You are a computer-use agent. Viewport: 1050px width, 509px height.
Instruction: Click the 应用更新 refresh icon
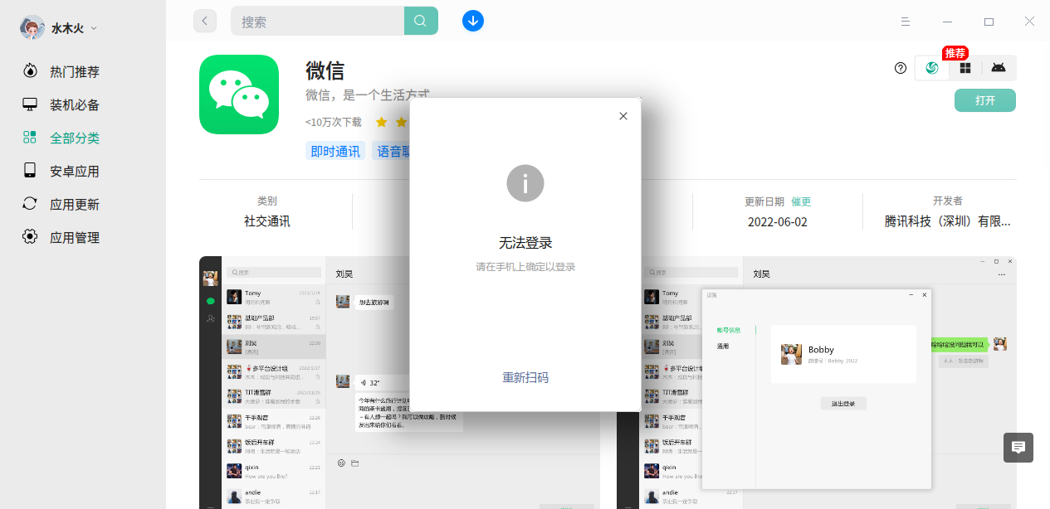(31, 204)
